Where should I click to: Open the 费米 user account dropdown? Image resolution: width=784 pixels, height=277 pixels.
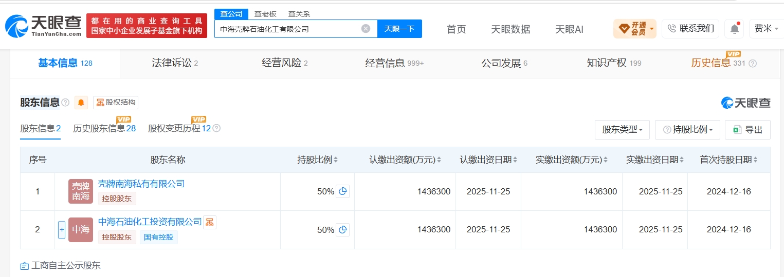[x=766, y=29]
